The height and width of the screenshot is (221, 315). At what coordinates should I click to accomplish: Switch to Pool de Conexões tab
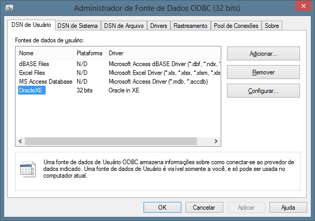pyautogui.click(x=236, y=26)
